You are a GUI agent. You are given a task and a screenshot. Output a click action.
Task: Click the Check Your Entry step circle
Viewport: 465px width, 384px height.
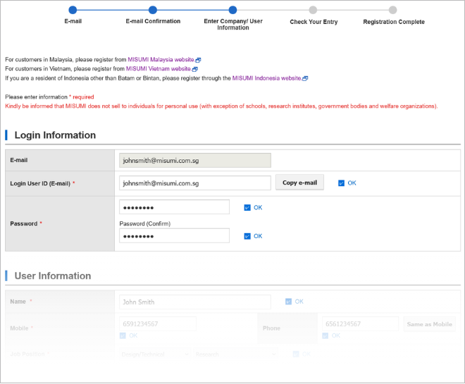[313, 10]
